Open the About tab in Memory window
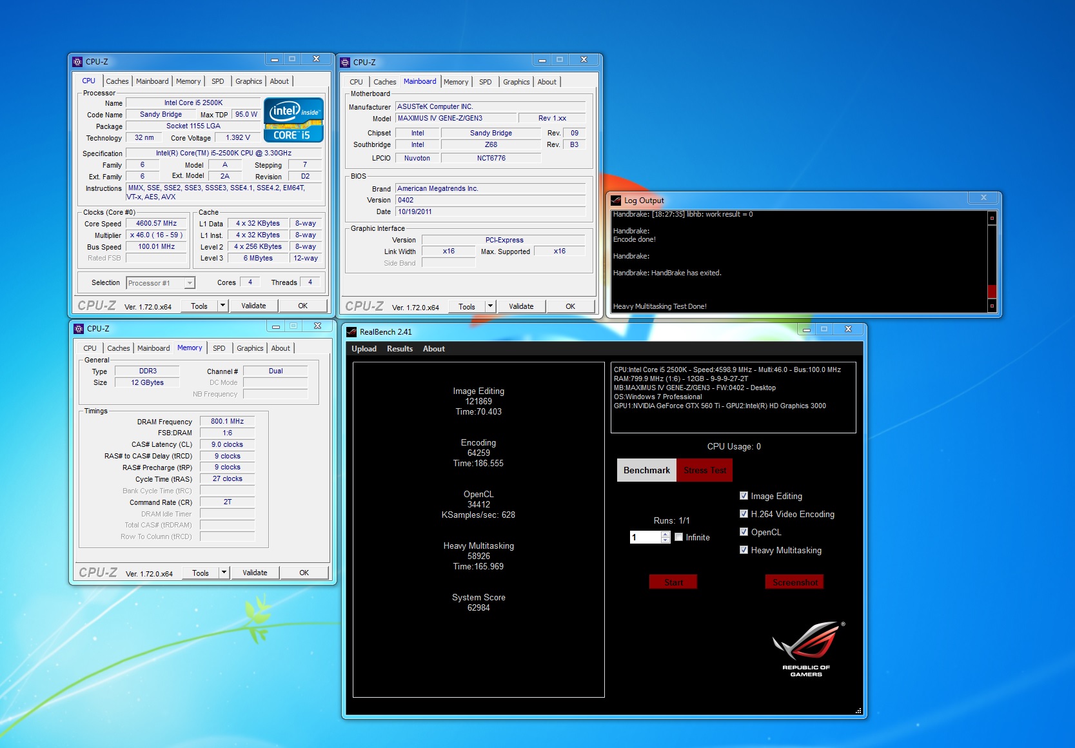The height and width of the screenshot is (748, 1075). [281, 348]
